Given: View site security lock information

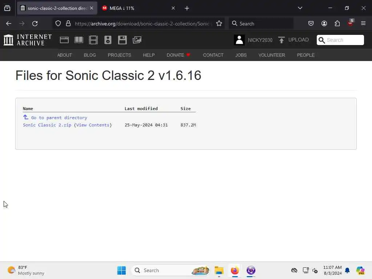Looking at the screenshot, I should point(68,24).
